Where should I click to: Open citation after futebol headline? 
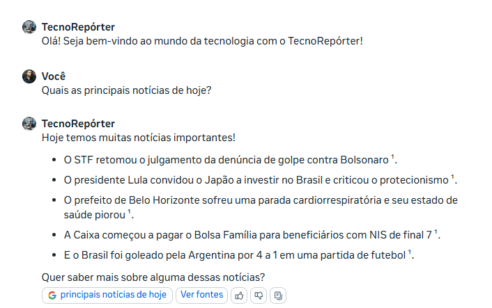click(409, 252)
